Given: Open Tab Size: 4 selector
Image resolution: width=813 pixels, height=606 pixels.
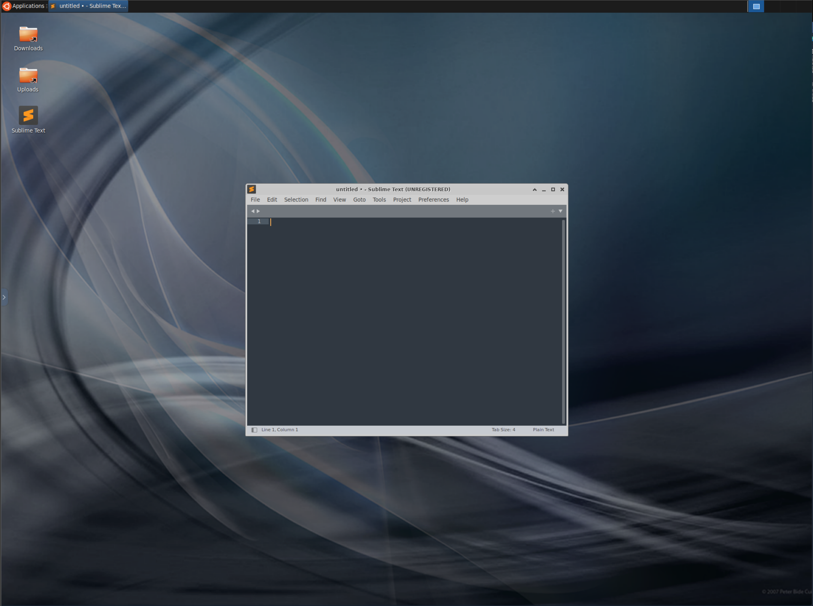Looking at the screenshot, I should (503, 430).
